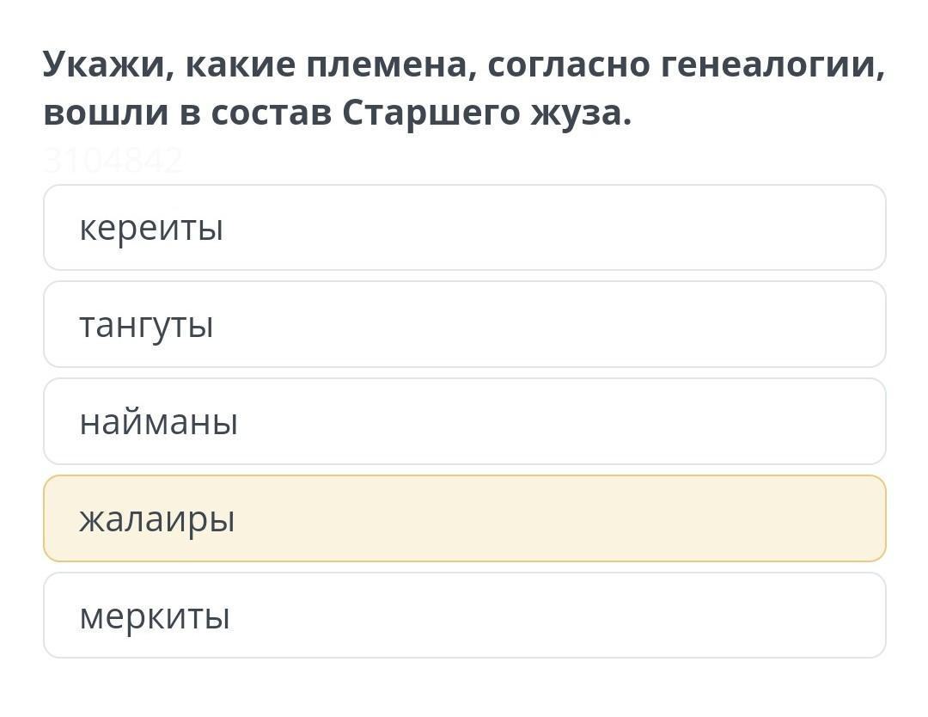Select the answer option найманы
928x717 pixels.
[x=465, y=421]
